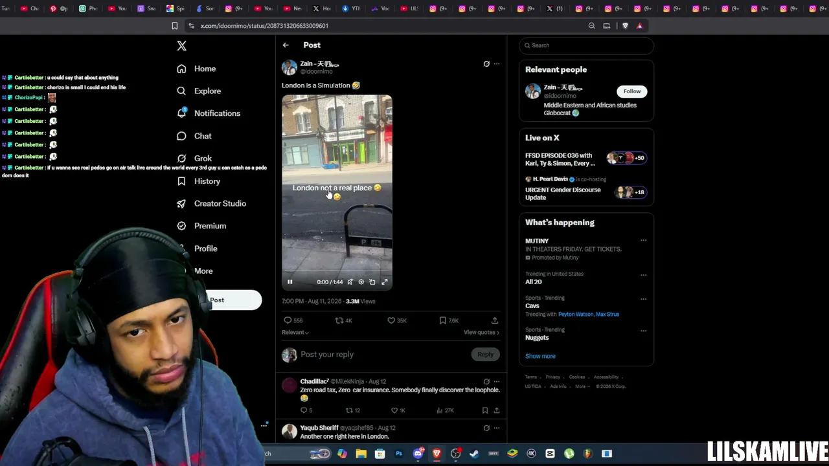829x466 pixels.
Task: Open more options for MUTINY promotion
Action: click(643, 240)
